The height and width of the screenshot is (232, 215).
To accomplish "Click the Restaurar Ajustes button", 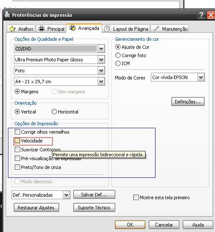I will click(x=36, y=208).
